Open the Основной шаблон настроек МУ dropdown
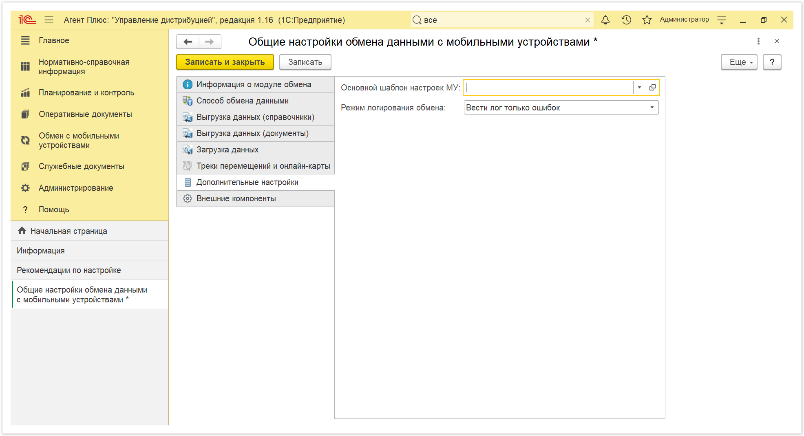The height and width of the screenshot is (436, 804). [x=639, y=87]
